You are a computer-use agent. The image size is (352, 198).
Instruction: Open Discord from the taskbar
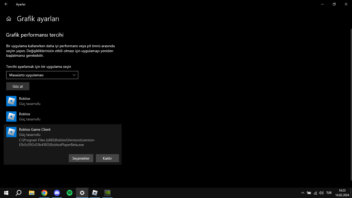point(57,193)
